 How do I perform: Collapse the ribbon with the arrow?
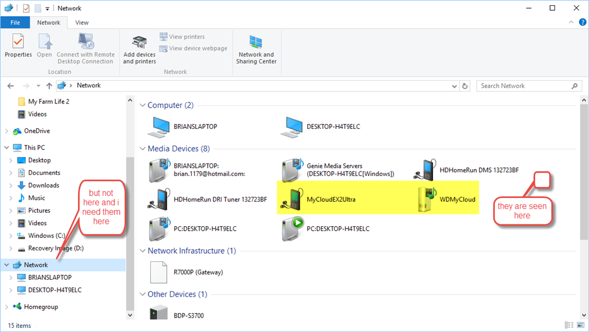pos(571,22)
